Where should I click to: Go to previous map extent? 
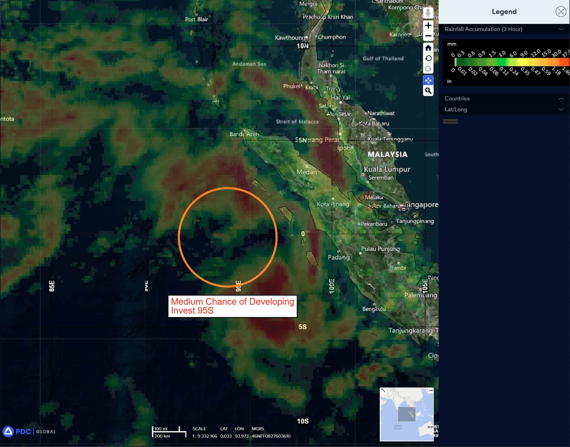point(428,58)
